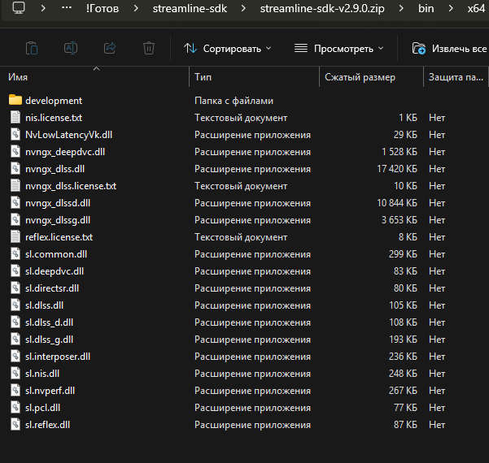Click the nvngx_dlss.dll file icon
Viewport: 489px width, 463px height.
[15, 169]
